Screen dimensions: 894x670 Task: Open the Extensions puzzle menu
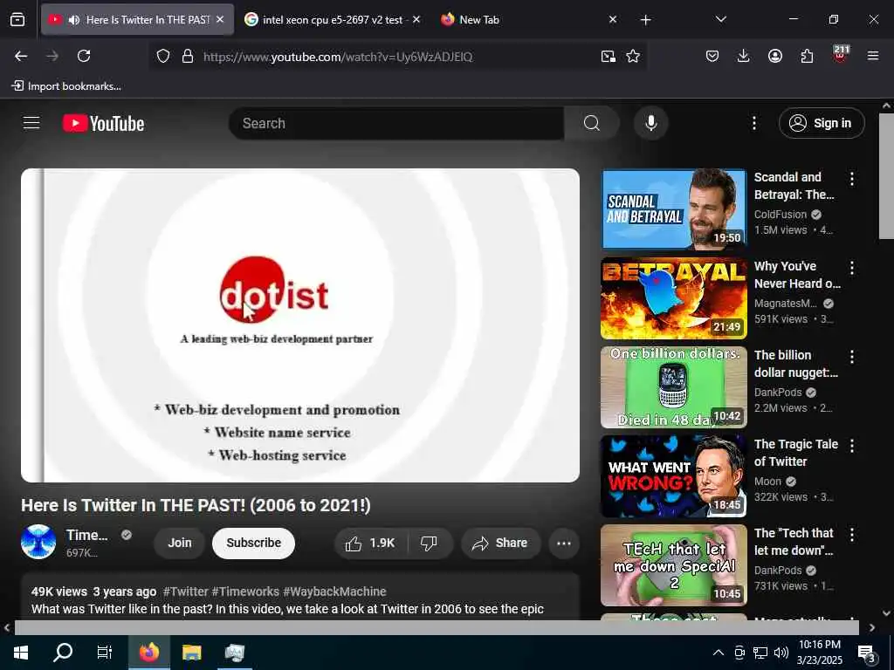[807, 56]
